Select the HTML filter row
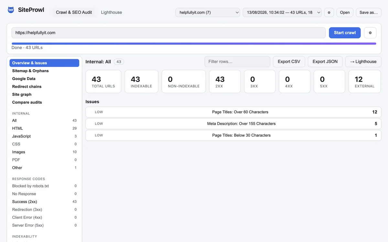The image size is (388, 242). click(x=44, y=128)
